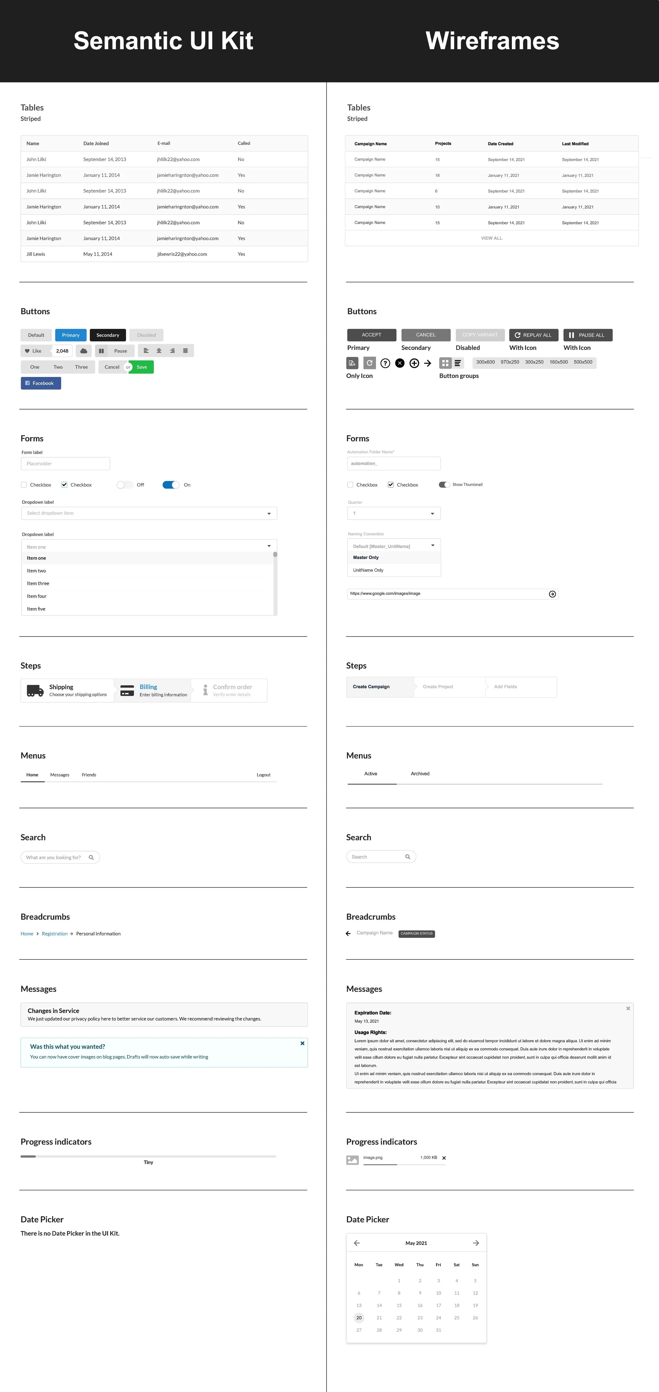The height and width of the screenshot is (1392, 659).
Task: Open the Naming Convention dropdown
Action: 394,546
